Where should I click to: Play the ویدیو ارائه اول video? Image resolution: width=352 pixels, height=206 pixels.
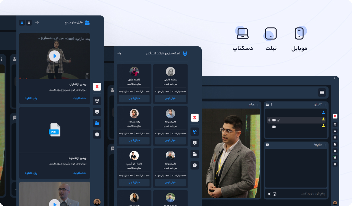click(x=55, y=56)
